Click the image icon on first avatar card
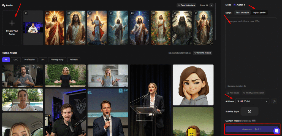This screenshot has width=282, height=136. point(26,13)
